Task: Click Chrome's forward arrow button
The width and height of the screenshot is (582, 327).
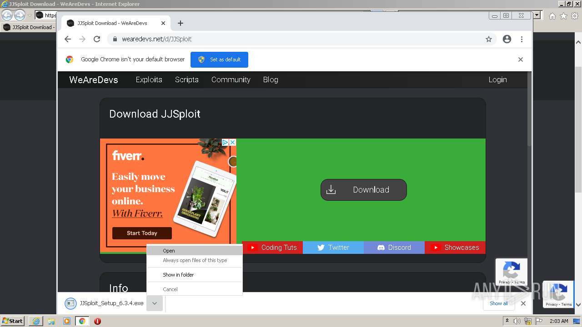Action: pos(82,39)
